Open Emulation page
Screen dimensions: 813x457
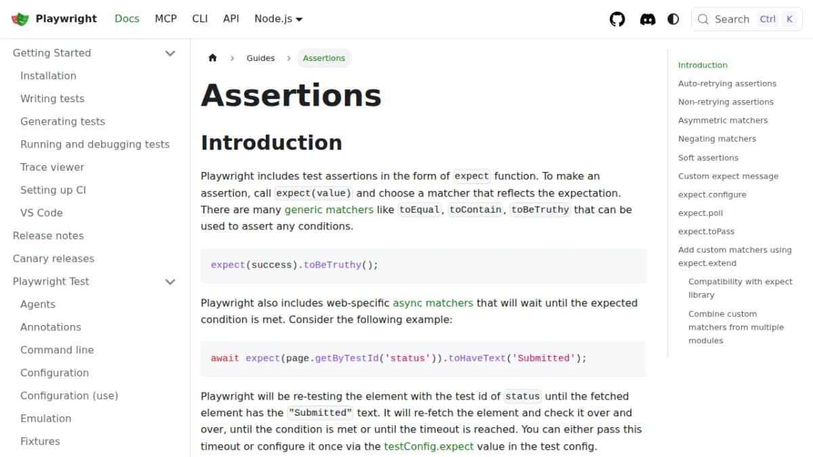coord(45,418)
